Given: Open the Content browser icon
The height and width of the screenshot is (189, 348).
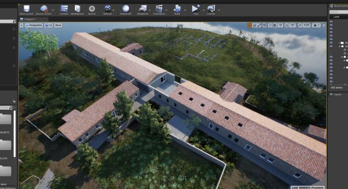Looking at the screenshot, I should pyautogui.click(x=64, y=10).
